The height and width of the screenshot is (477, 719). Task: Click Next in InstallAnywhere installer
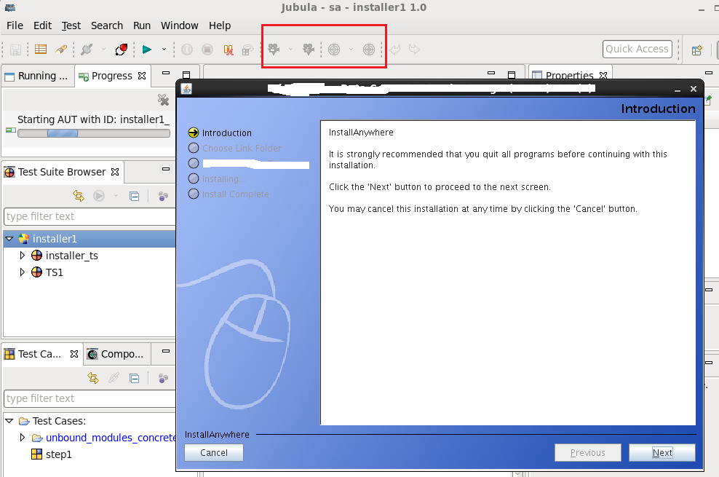pyautogui.click(x=662, y=453)
